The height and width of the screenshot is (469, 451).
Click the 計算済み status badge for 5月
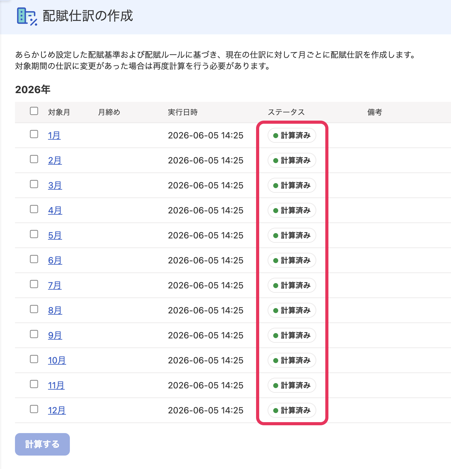pyautogui.click(x=292, y=235)
